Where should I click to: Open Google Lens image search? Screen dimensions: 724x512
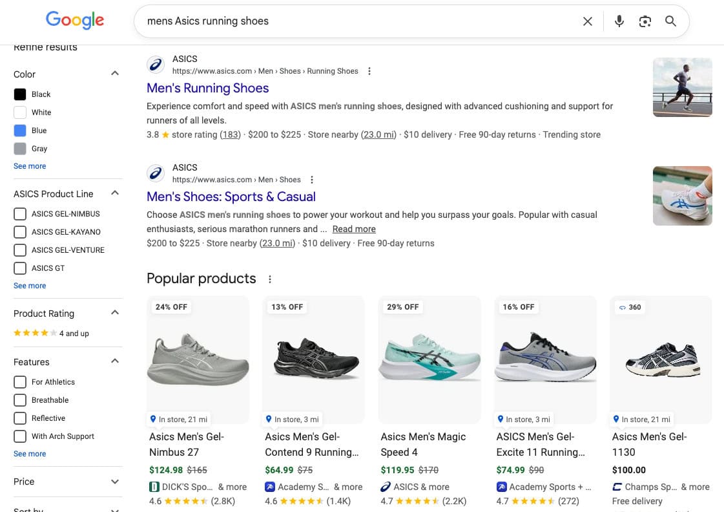pos(645,21)
